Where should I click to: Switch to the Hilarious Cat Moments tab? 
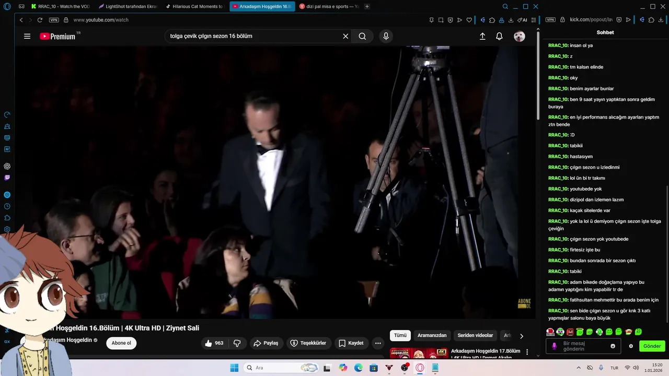point(195,6)
